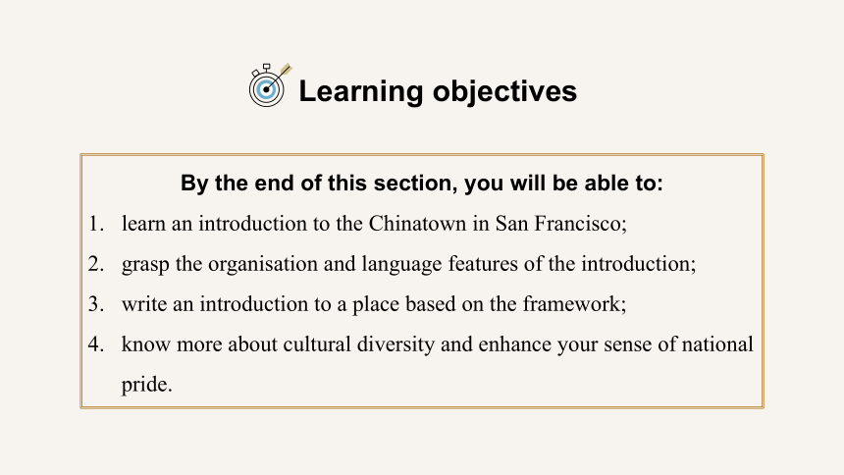Click the arrow on the target icon
Viewport: 844px width, 475px height.
279,78
